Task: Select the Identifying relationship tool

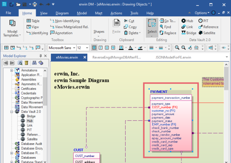Action: click(37, 33)
